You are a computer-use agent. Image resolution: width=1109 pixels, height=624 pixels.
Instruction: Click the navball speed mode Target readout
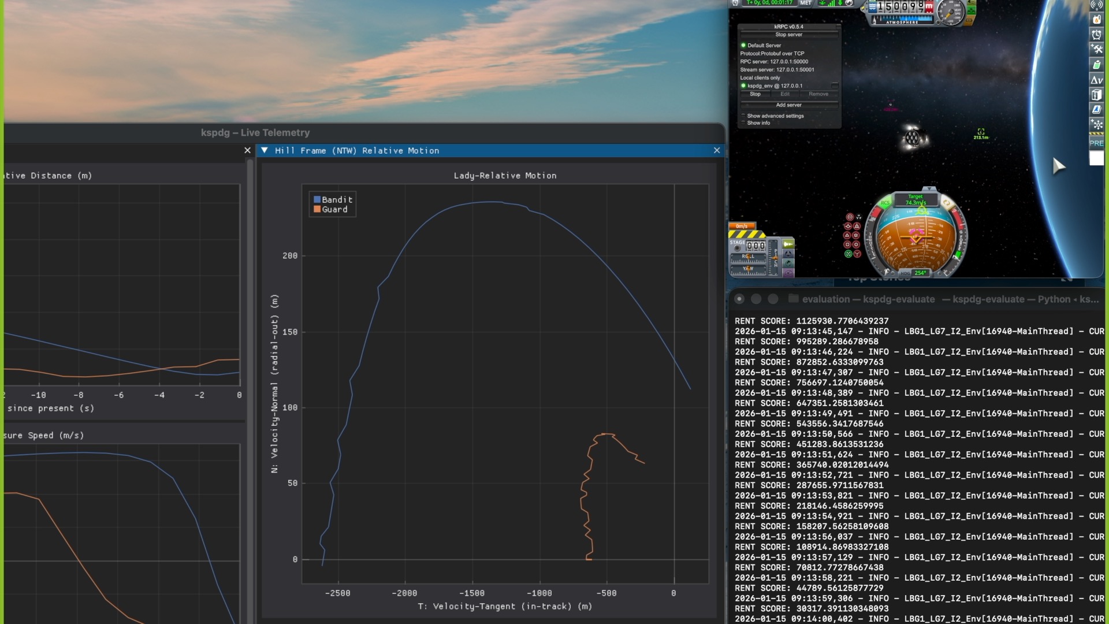(x=916, y=200)
